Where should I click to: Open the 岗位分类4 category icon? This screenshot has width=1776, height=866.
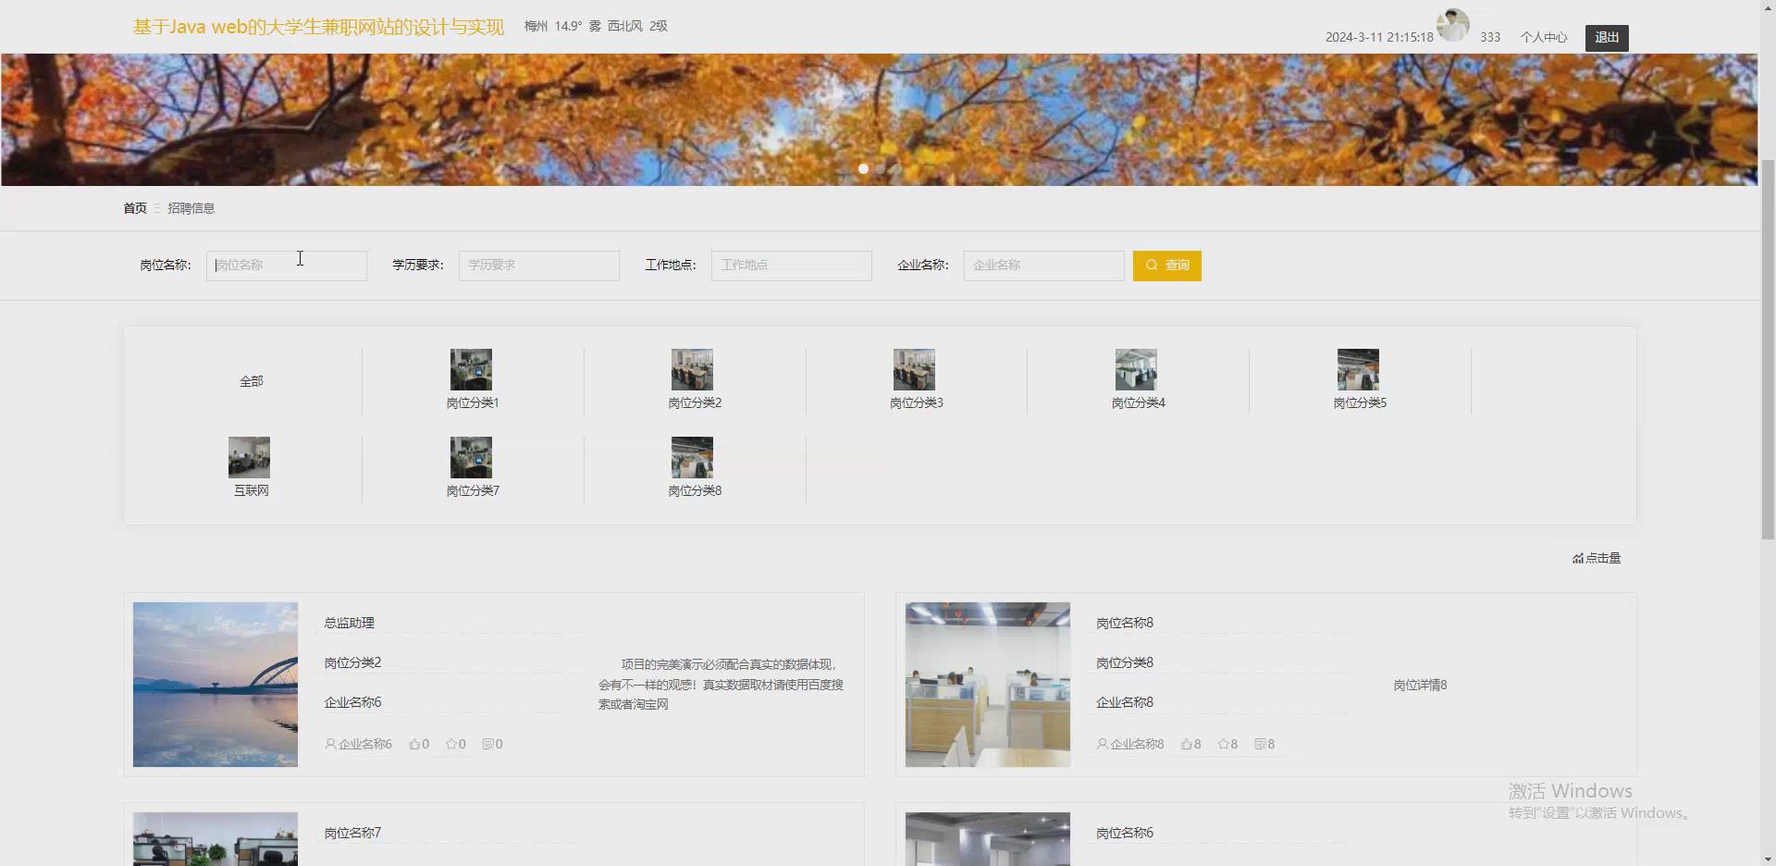(1136, 369)
